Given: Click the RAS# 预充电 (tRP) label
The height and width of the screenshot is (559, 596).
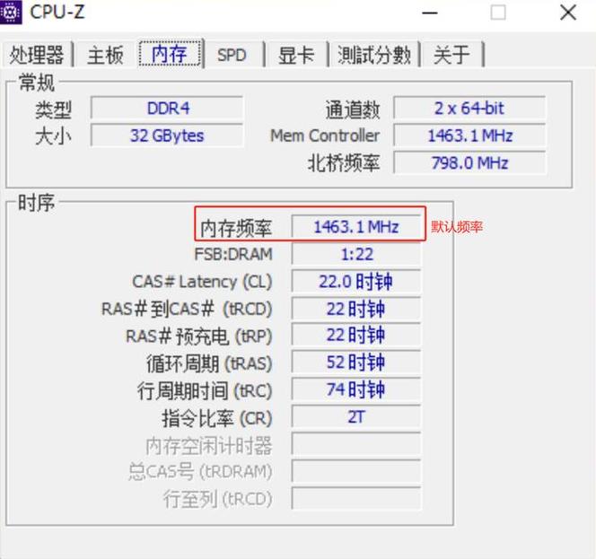Looking at the screenshot, I should click(199, 336).
